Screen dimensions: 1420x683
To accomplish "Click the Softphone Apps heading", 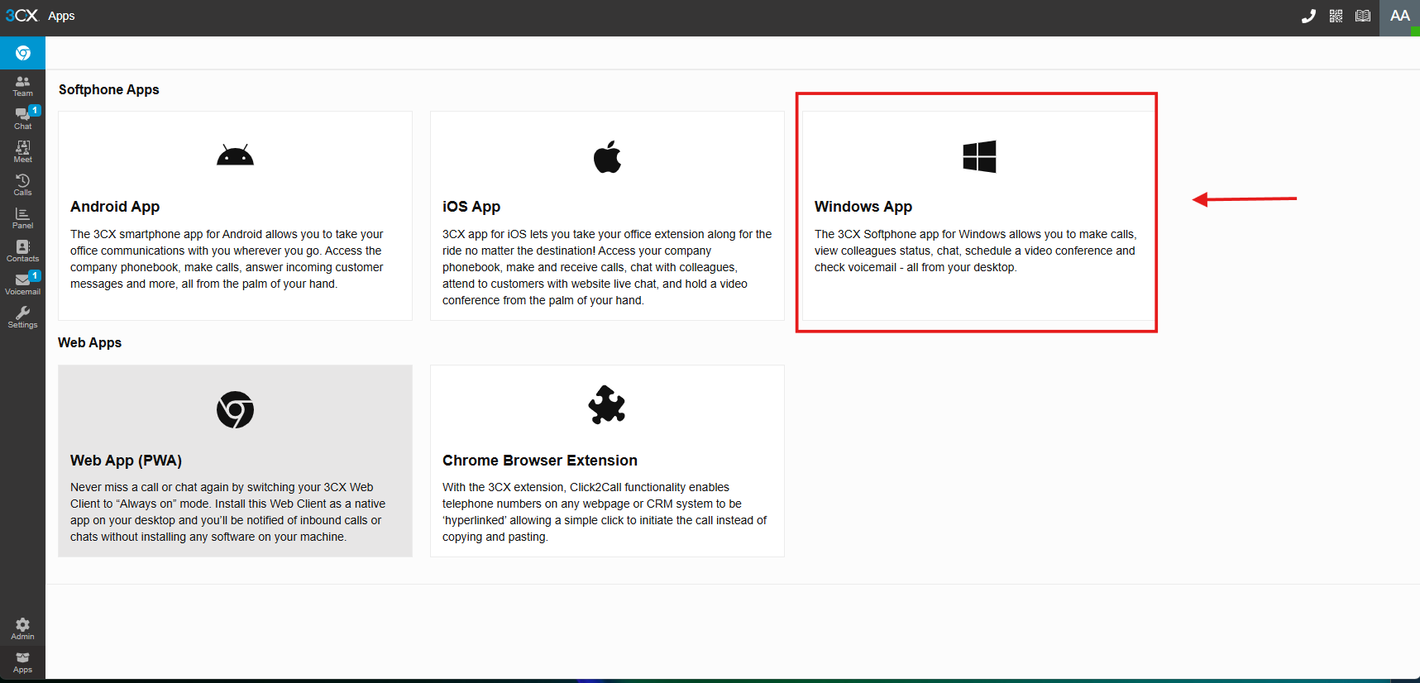I will [x=109, y=89].
